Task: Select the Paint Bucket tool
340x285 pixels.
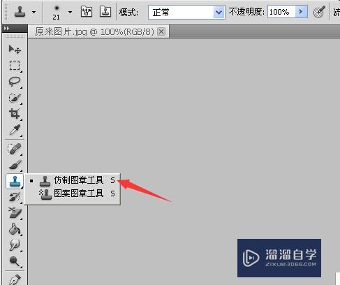Action: click(15, 229)
